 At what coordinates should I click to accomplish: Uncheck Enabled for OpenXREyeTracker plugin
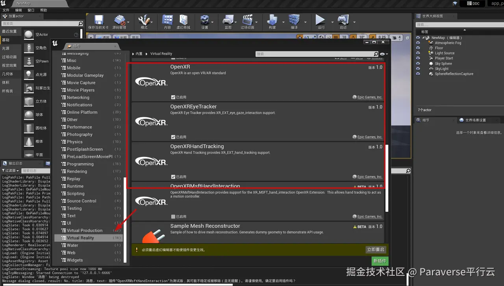tap(173, 137)
